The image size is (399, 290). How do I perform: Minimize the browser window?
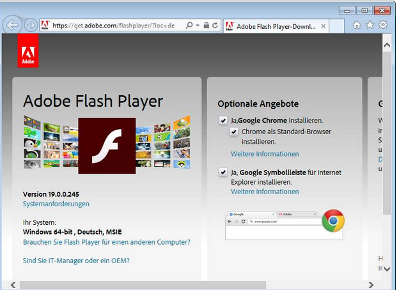tap(347, 11)
